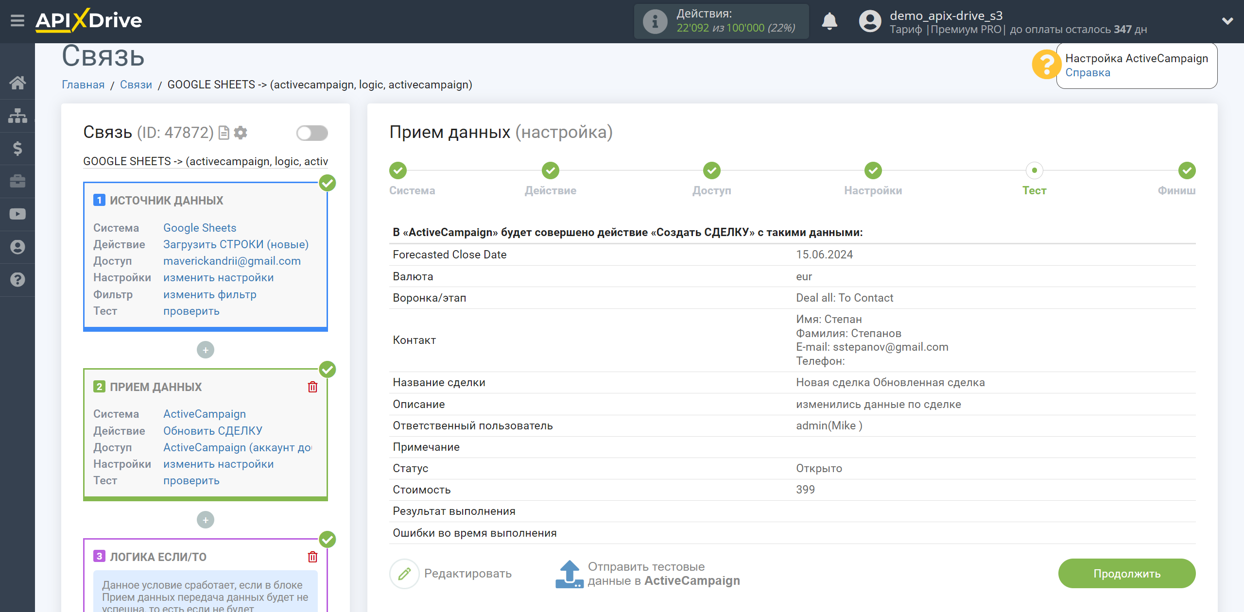Open the hamburger menu
1244x612 pixels.
(17, 21)
